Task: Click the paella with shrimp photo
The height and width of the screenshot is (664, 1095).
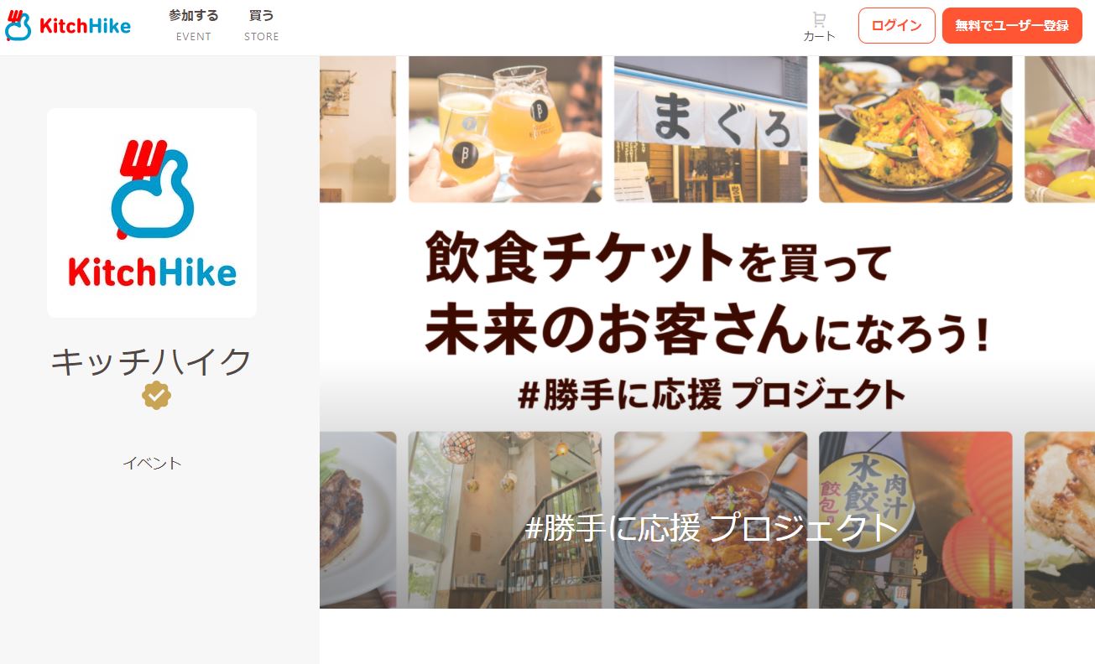Action: tap(915, 129)
